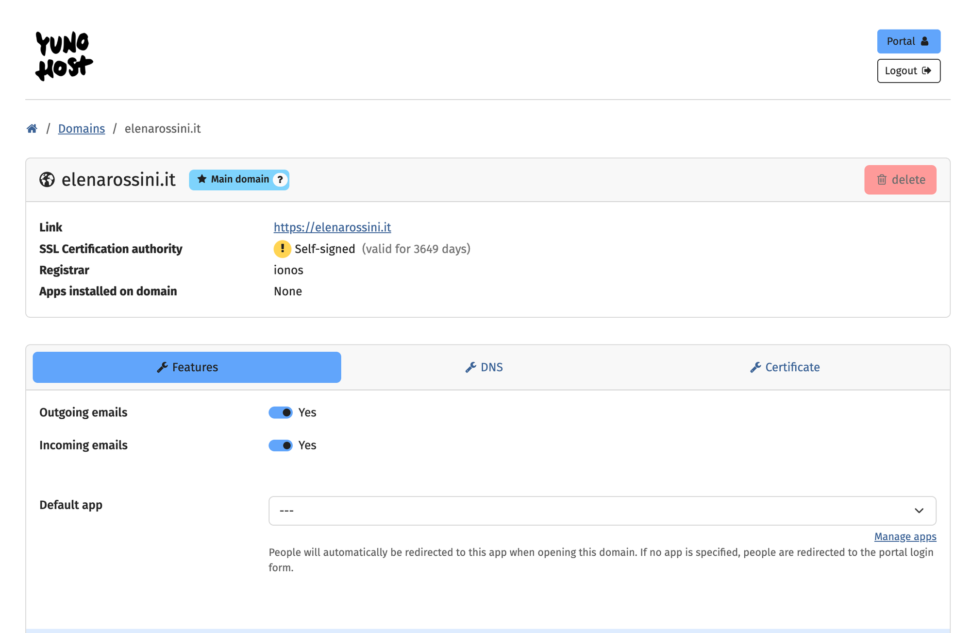Select the Features tab
Image resolution: width=971 pixels, height=633 pixels.
tap(187, 367)
